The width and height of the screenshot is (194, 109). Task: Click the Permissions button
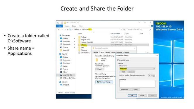pyautogui.click(x=124, y=90)
